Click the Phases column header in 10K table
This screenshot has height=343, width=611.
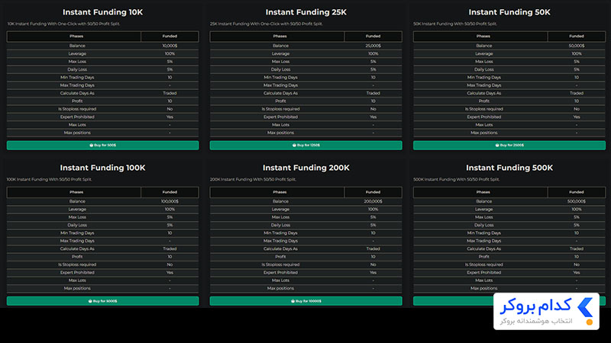coord(76,36)
